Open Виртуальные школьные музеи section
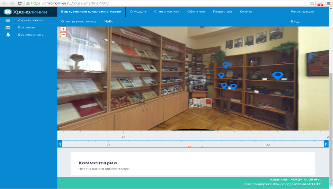Viewport: 333px width, 189px height. (x=91, y=11)
